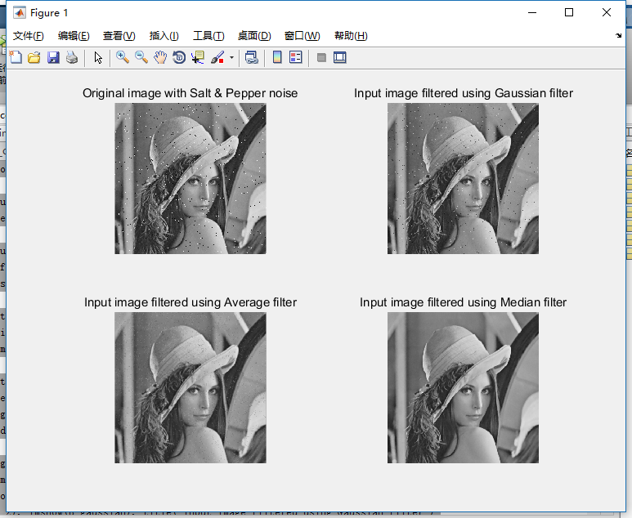
Task: Open the 桌面(D) menu
Action: click(254, 36)
